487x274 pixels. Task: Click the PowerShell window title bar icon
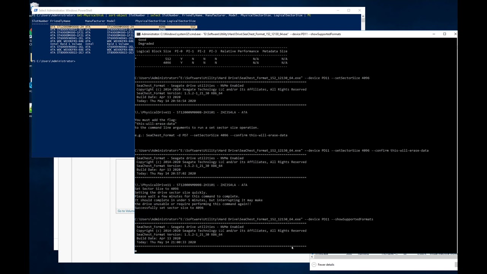pyautogui.click(x=35, y=10)
